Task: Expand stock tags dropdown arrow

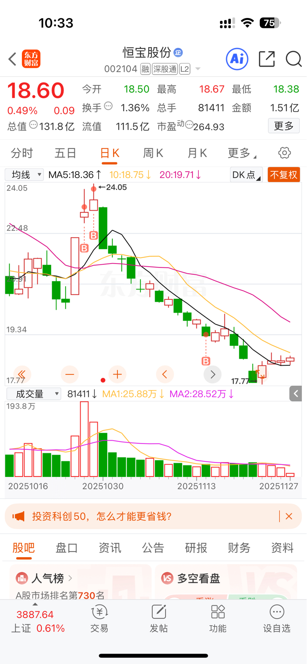Action: pyautogui.click(x=198, y=69)
